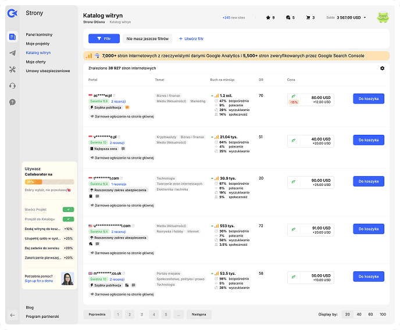Click the 38% Collaborator usage progress bar
400x330 pixels.
pos(49,181)
